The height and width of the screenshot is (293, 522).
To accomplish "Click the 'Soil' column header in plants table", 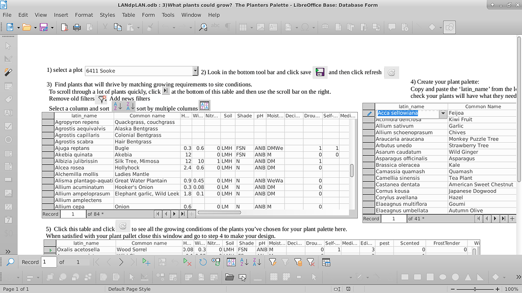I will pyautogui.click(x=228, y=116).
